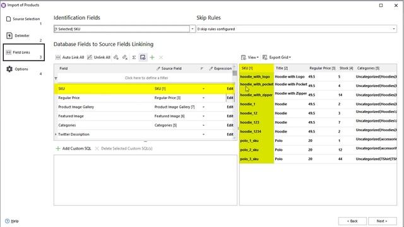Click the Stock [4] column header
The image size is (404, 227).
pos(347,68)
